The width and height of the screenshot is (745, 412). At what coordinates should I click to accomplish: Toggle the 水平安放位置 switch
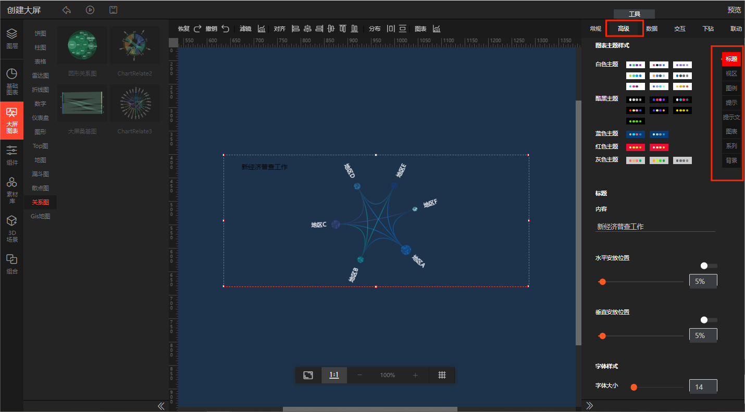click(709, 266)
